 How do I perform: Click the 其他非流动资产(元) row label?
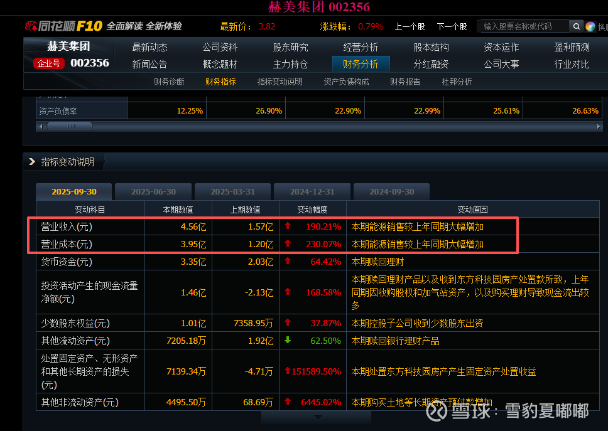coord(80,402)
